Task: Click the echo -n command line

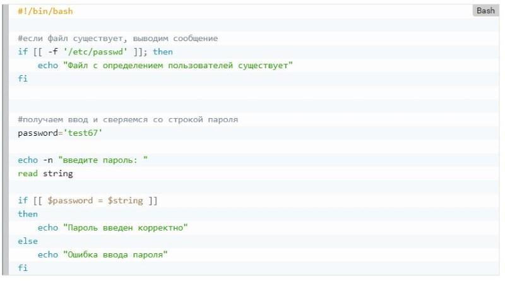Action: tap(83, 160)
